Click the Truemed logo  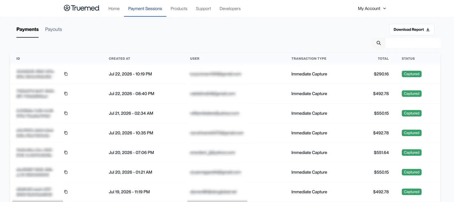click(82, 8)
